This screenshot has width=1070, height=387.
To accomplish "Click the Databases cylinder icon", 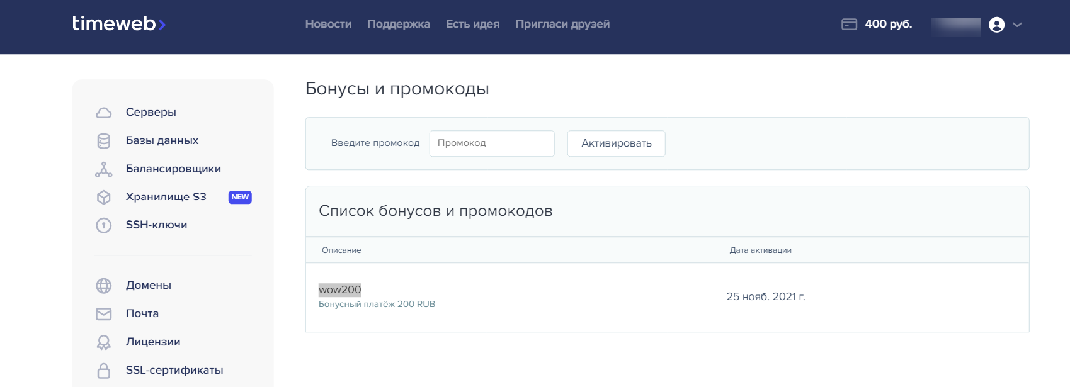I will 104,141.
